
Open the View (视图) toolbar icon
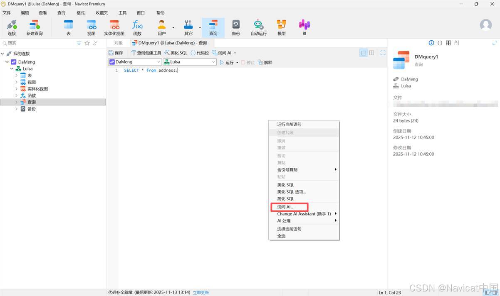[91, 27]
